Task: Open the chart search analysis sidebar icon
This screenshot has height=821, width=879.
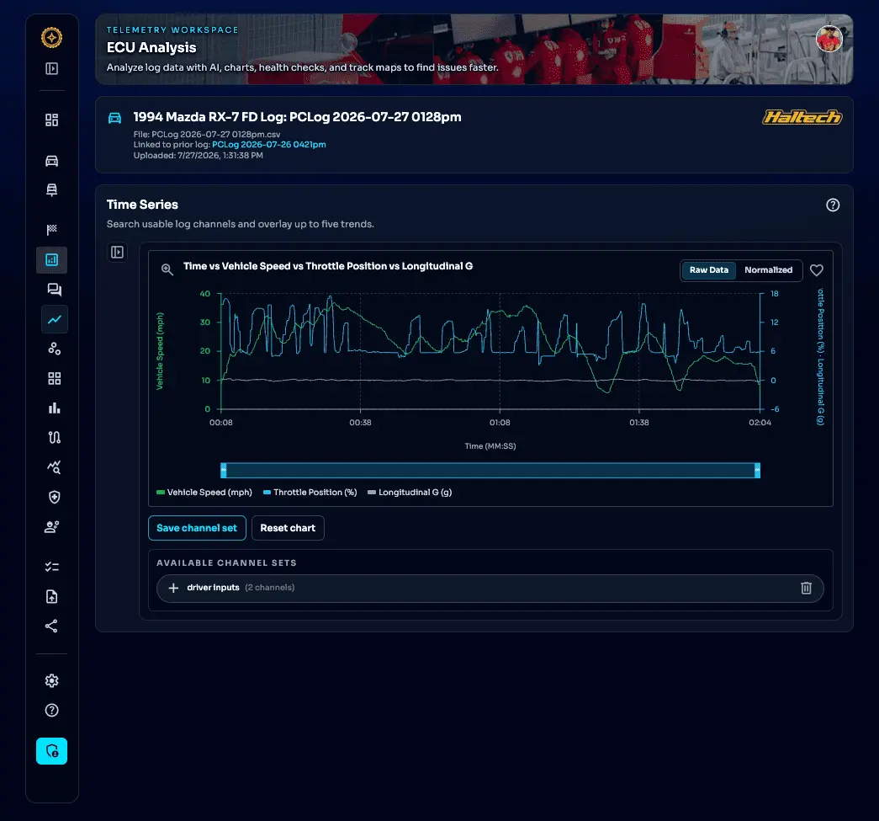Action: click(55, 466)
